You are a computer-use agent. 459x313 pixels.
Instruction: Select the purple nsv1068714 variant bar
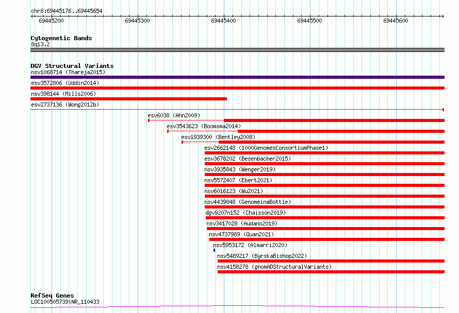pyautogui.click(x=237, y=77)
